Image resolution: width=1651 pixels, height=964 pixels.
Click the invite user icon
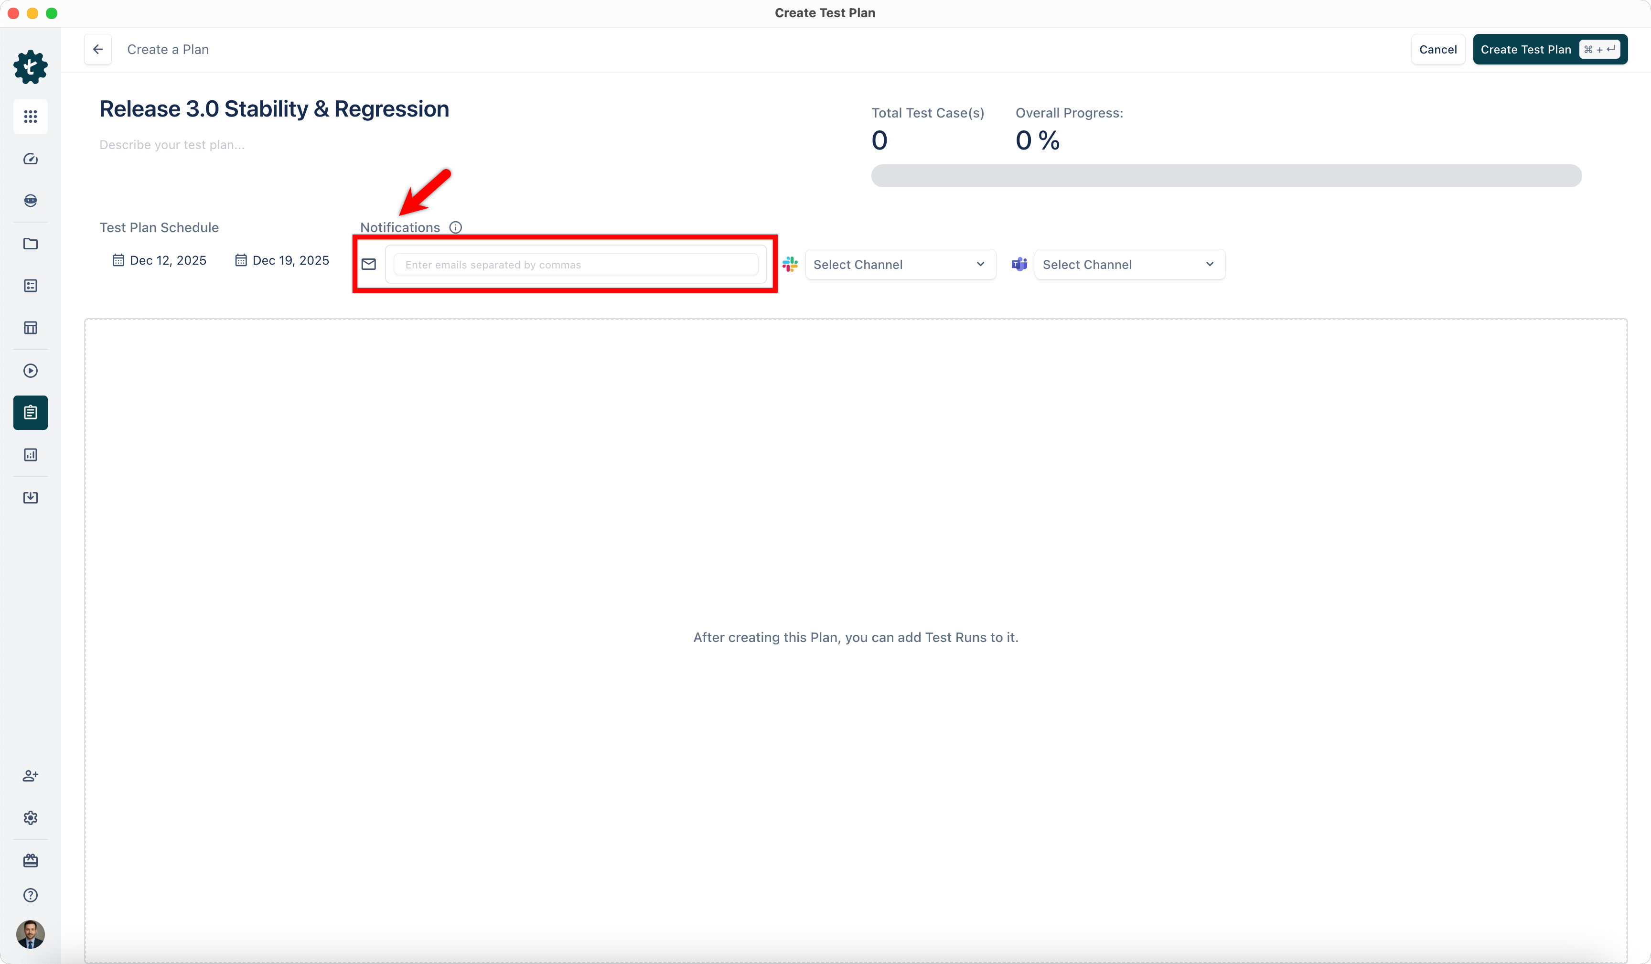pos(30,776)
